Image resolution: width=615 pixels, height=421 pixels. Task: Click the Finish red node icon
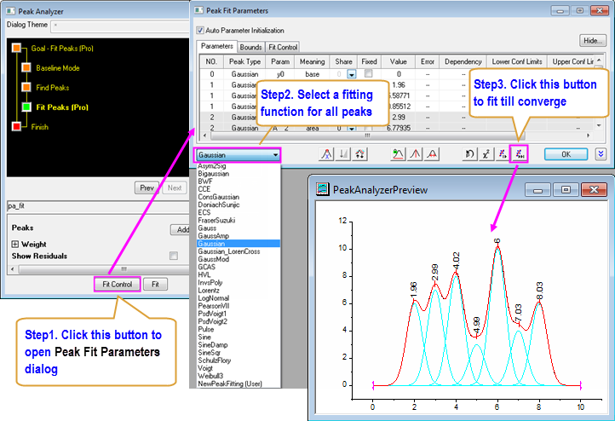(x=14, y=127)
